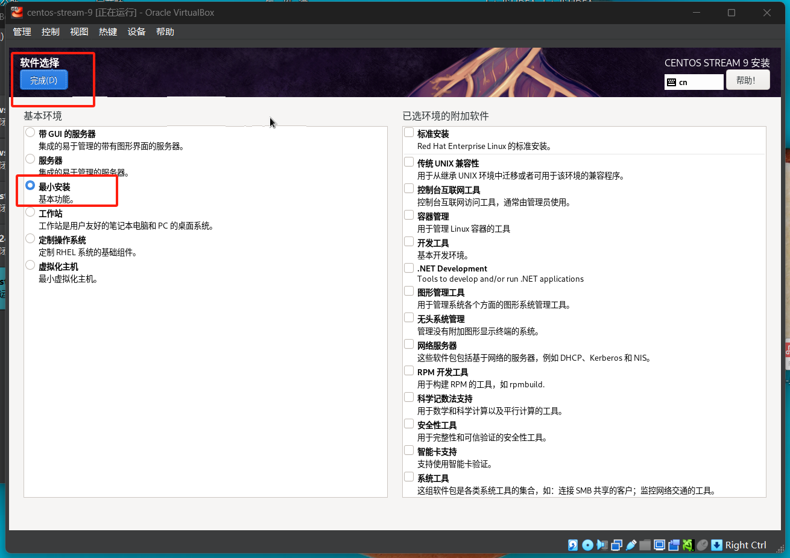The image size is (790, 558).
Task: Click the description 最小虚拟化主机。
Action: point(68,279)
